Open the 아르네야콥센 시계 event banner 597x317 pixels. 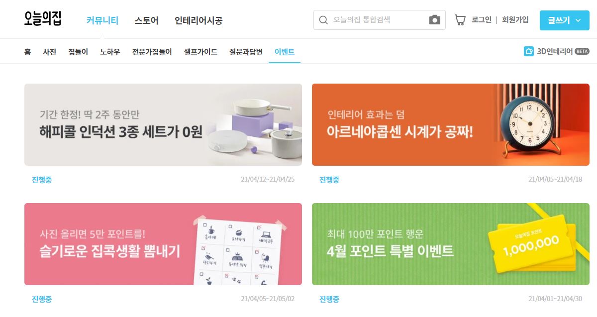coord(451,124)
